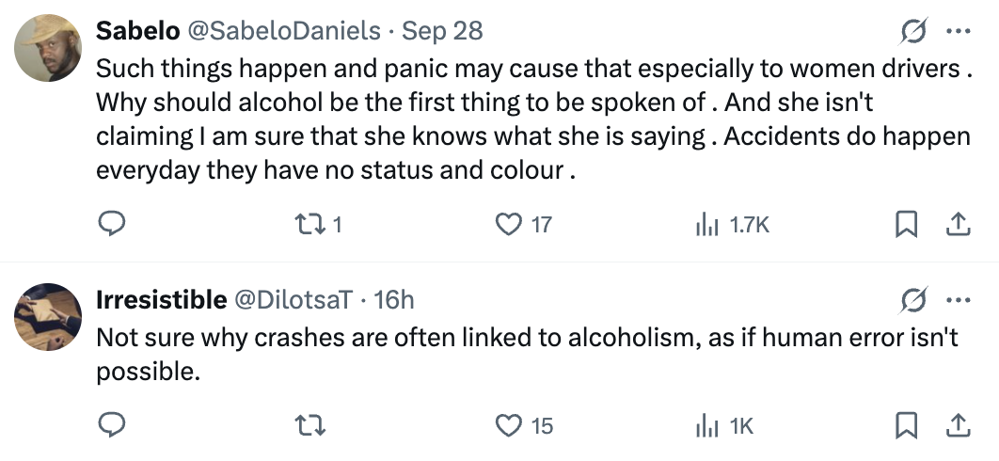Image resolution: width=999 pixels, height=461 pixels.
Task: Visit @SabeloDaniels handle link
Action: 285,31
